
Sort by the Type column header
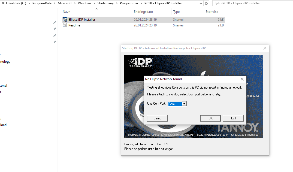click(x=176, y=12)
